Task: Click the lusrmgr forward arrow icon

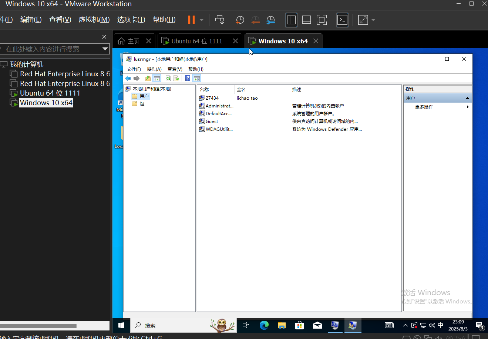Action: tap(137, 78)
